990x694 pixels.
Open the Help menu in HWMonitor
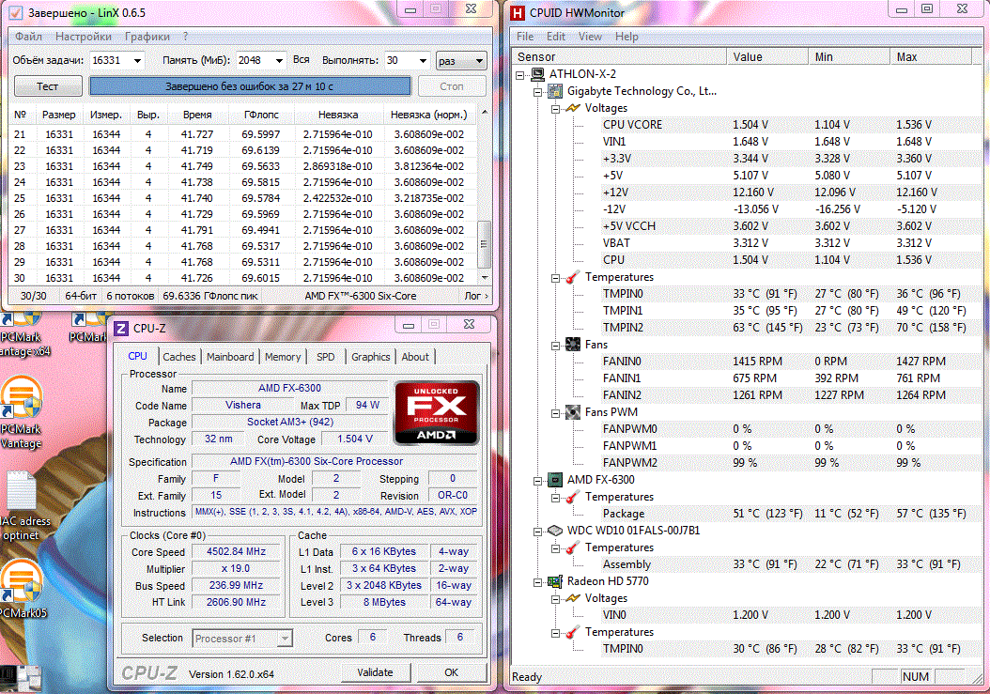point(626,37)
